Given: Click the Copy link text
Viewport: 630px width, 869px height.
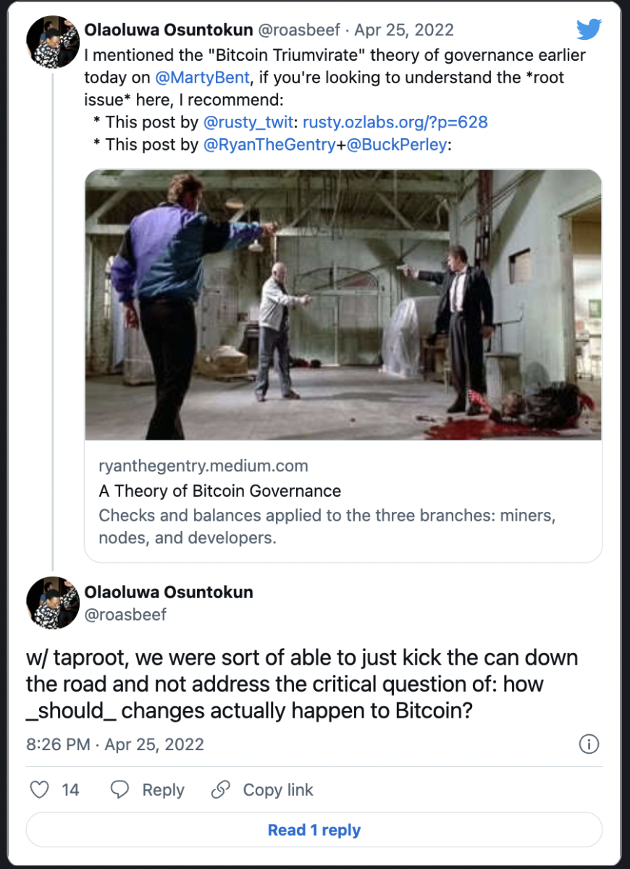Looking at the screenshot, I should [278, 789].
